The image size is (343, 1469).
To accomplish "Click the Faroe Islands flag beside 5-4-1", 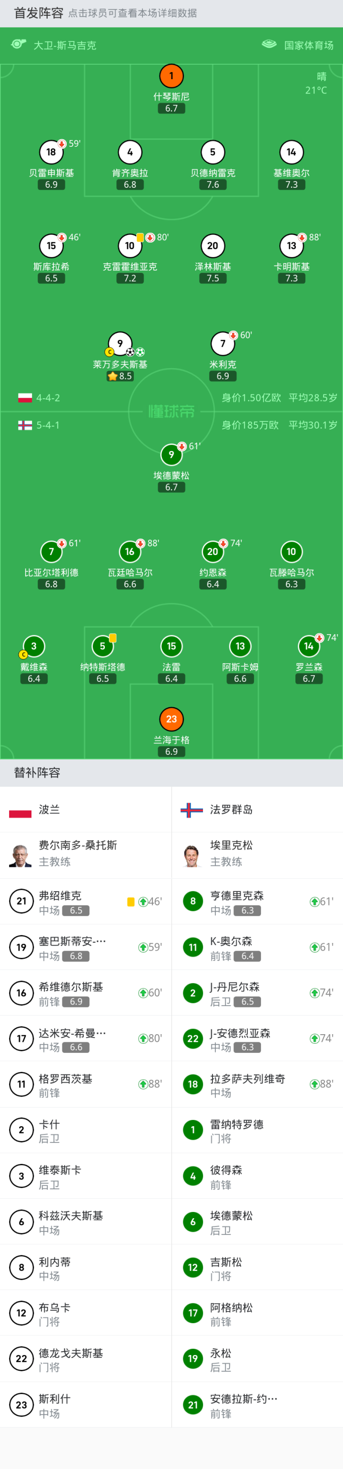I will 25,425.
